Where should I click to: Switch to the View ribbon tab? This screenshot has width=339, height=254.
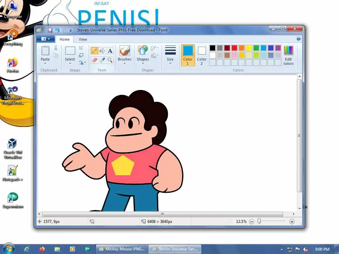[x=83, y=39]
